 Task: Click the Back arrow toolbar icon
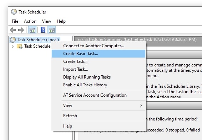pyautogui.click(x=13, y=30)
